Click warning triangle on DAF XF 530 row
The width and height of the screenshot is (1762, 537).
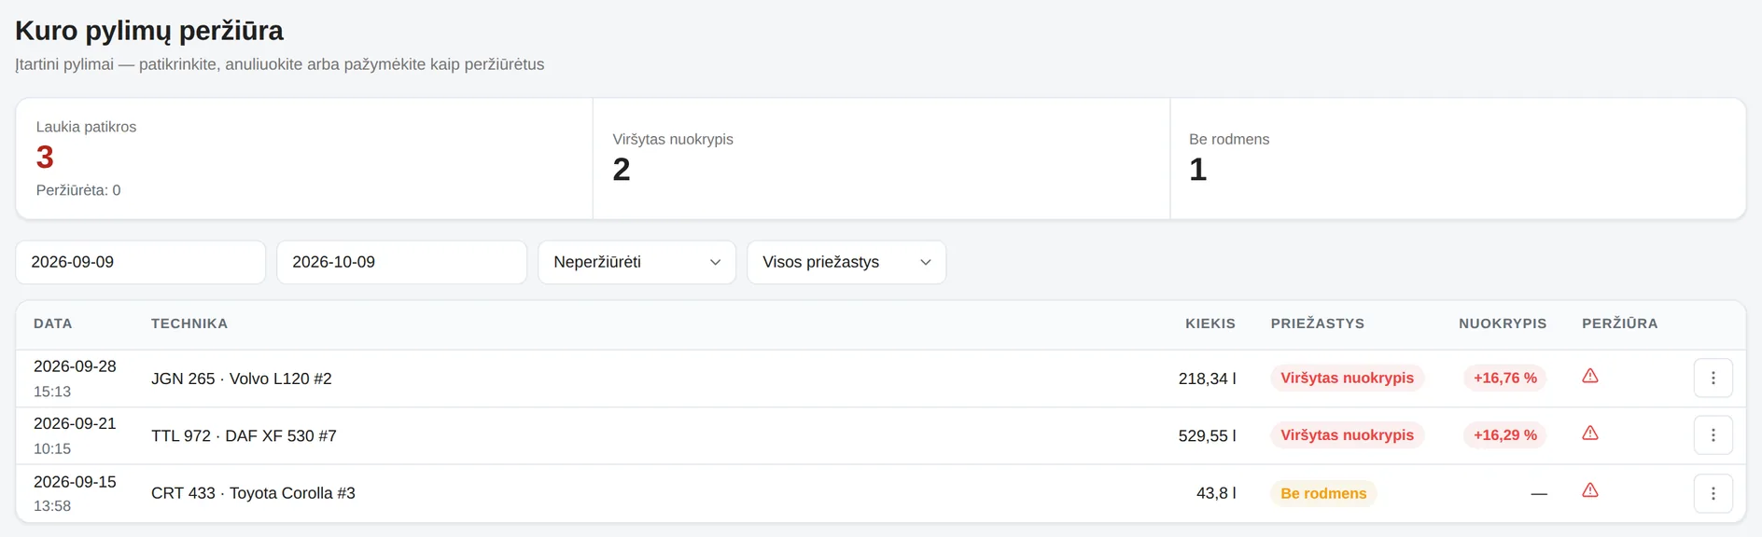pyautogui.click(x=1590, y=433)
